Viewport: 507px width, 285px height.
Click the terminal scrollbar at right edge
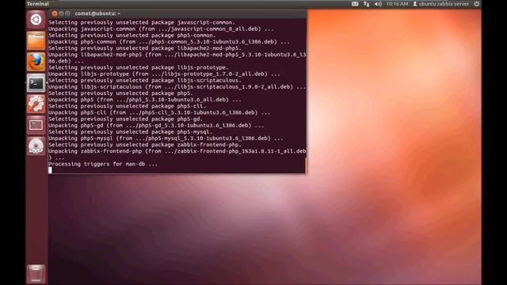point(305,165)
